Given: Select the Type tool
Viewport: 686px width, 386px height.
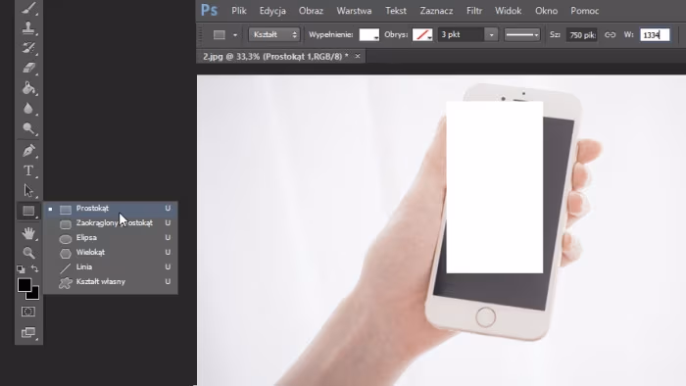Looking at the screenshot, I should [28, 170].
